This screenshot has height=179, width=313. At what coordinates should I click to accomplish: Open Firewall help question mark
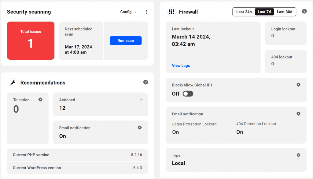coord(304,11)
